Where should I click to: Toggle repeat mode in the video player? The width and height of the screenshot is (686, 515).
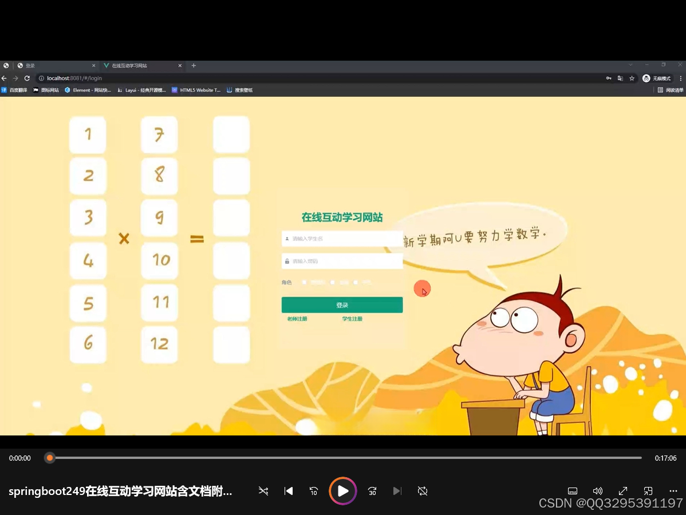(x=422, y=490)
